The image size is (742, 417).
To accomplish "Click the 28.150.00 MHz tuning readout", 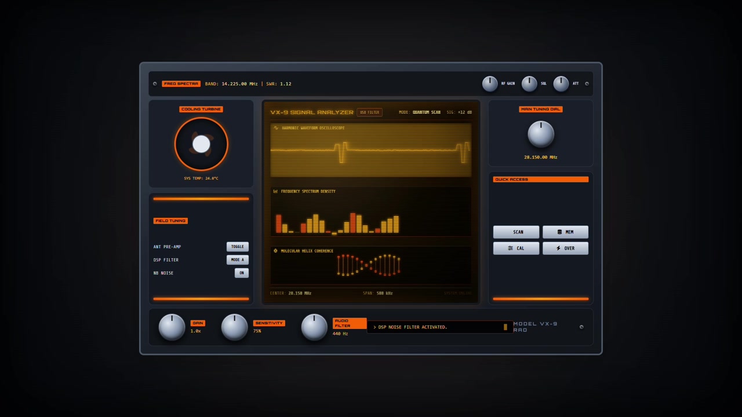I will click(541, 157).
